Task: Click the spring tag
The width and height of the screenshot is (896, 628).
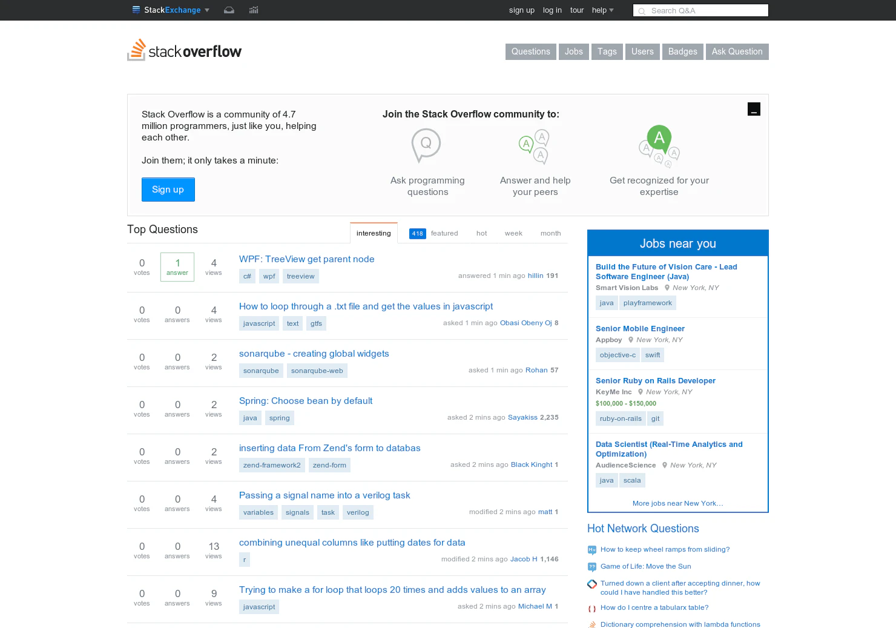Action: click(x=280, y=418)
